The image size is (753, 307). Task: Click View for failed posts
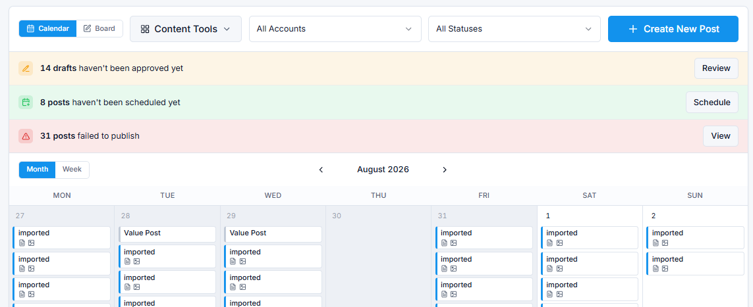720,136
